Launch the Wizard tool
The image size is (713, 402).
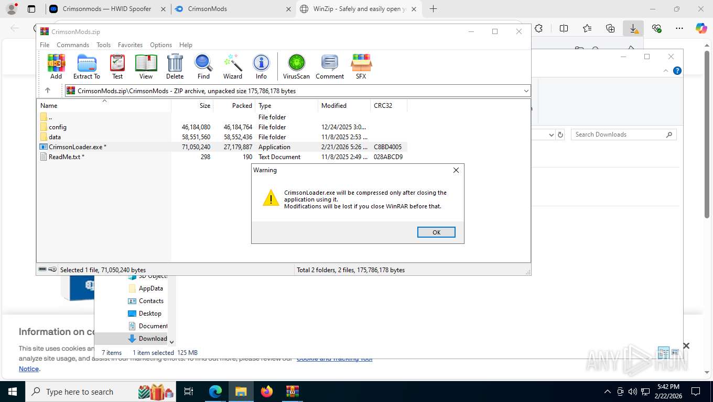point(233,66)
